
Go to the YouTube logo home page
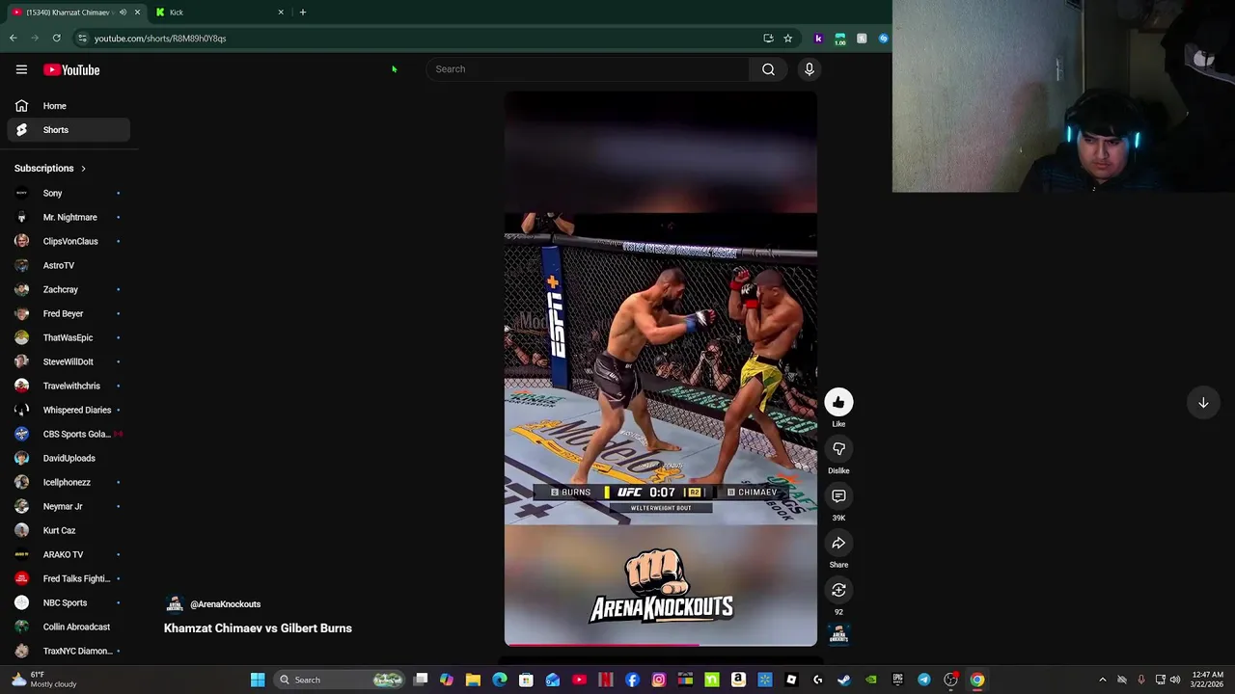coord(71,69)
